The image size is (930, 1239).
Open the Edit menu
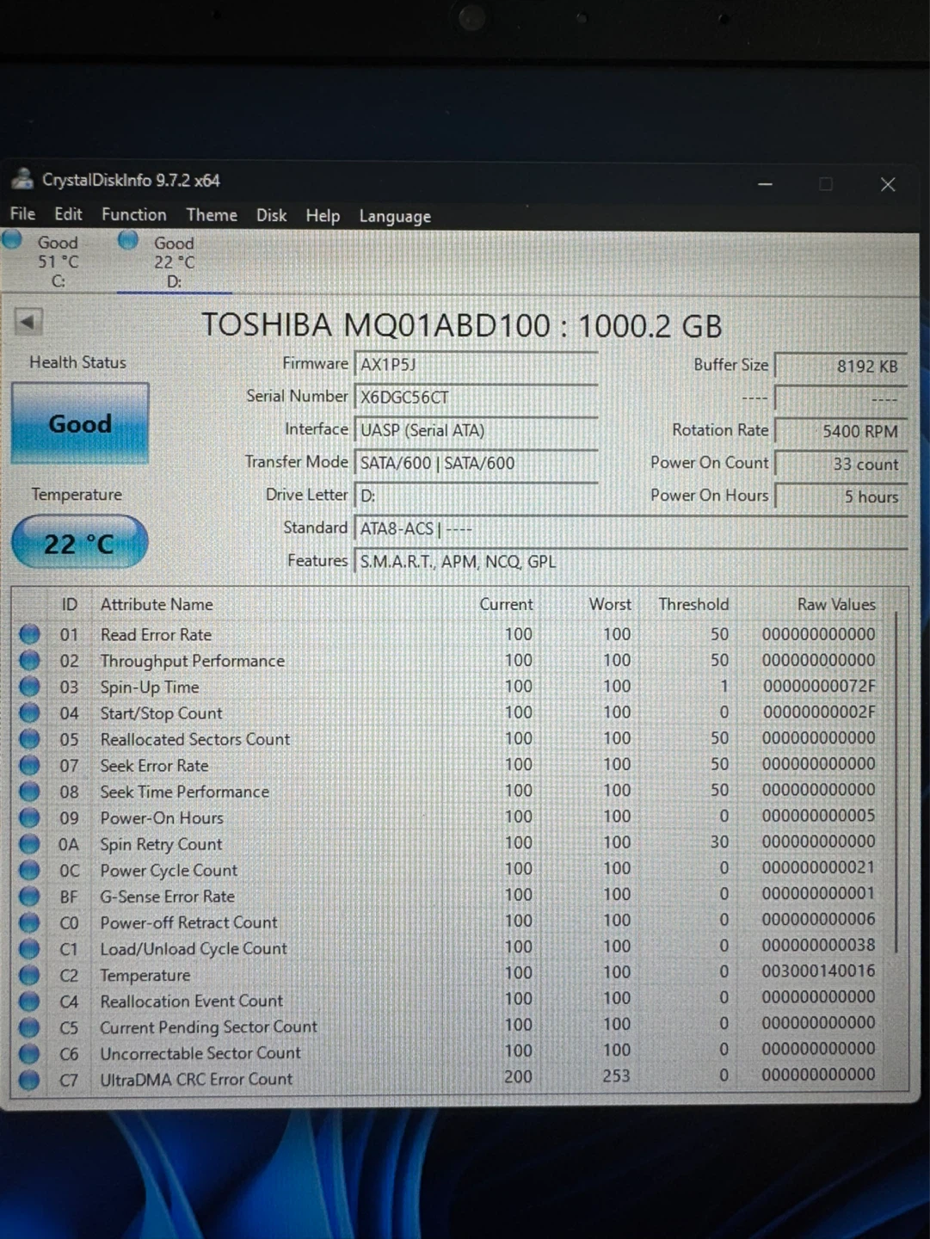point(68,214)
